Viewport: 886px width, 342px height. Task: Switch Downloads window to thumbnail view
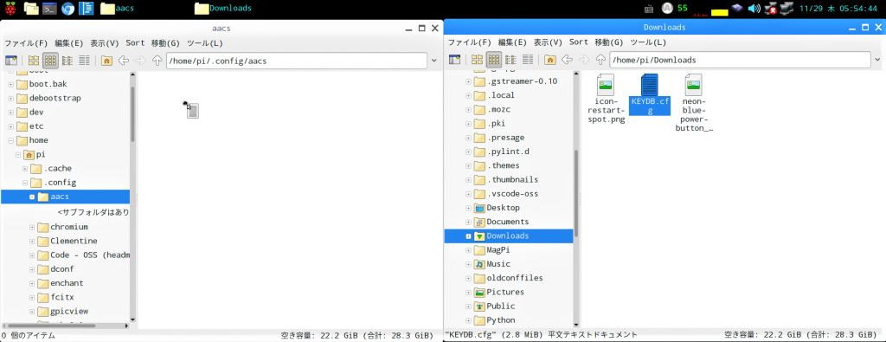click(x=494, y=60)
